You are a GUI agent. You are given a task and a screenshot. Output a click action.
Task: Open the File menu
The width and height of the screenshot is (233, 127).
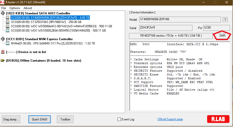4,8
